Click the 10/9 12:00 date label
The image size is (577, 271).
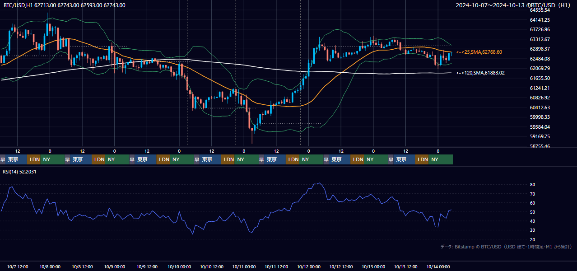pos(147,266)
